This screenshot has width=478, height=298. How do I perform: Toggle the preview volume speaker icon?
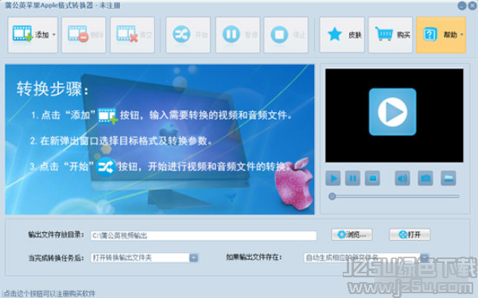[402, 178]
